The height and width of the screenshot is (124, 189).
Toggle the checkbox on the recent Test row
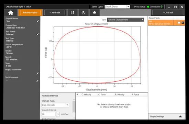pyautogui.click(x=179, y=23)
